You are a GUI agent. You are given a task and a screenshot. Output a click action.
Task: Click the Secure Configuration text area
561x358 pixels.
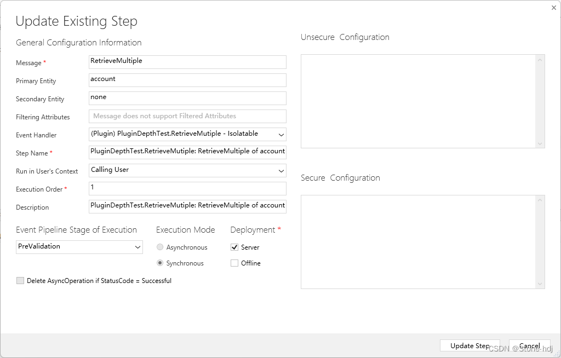pos(418,242)
